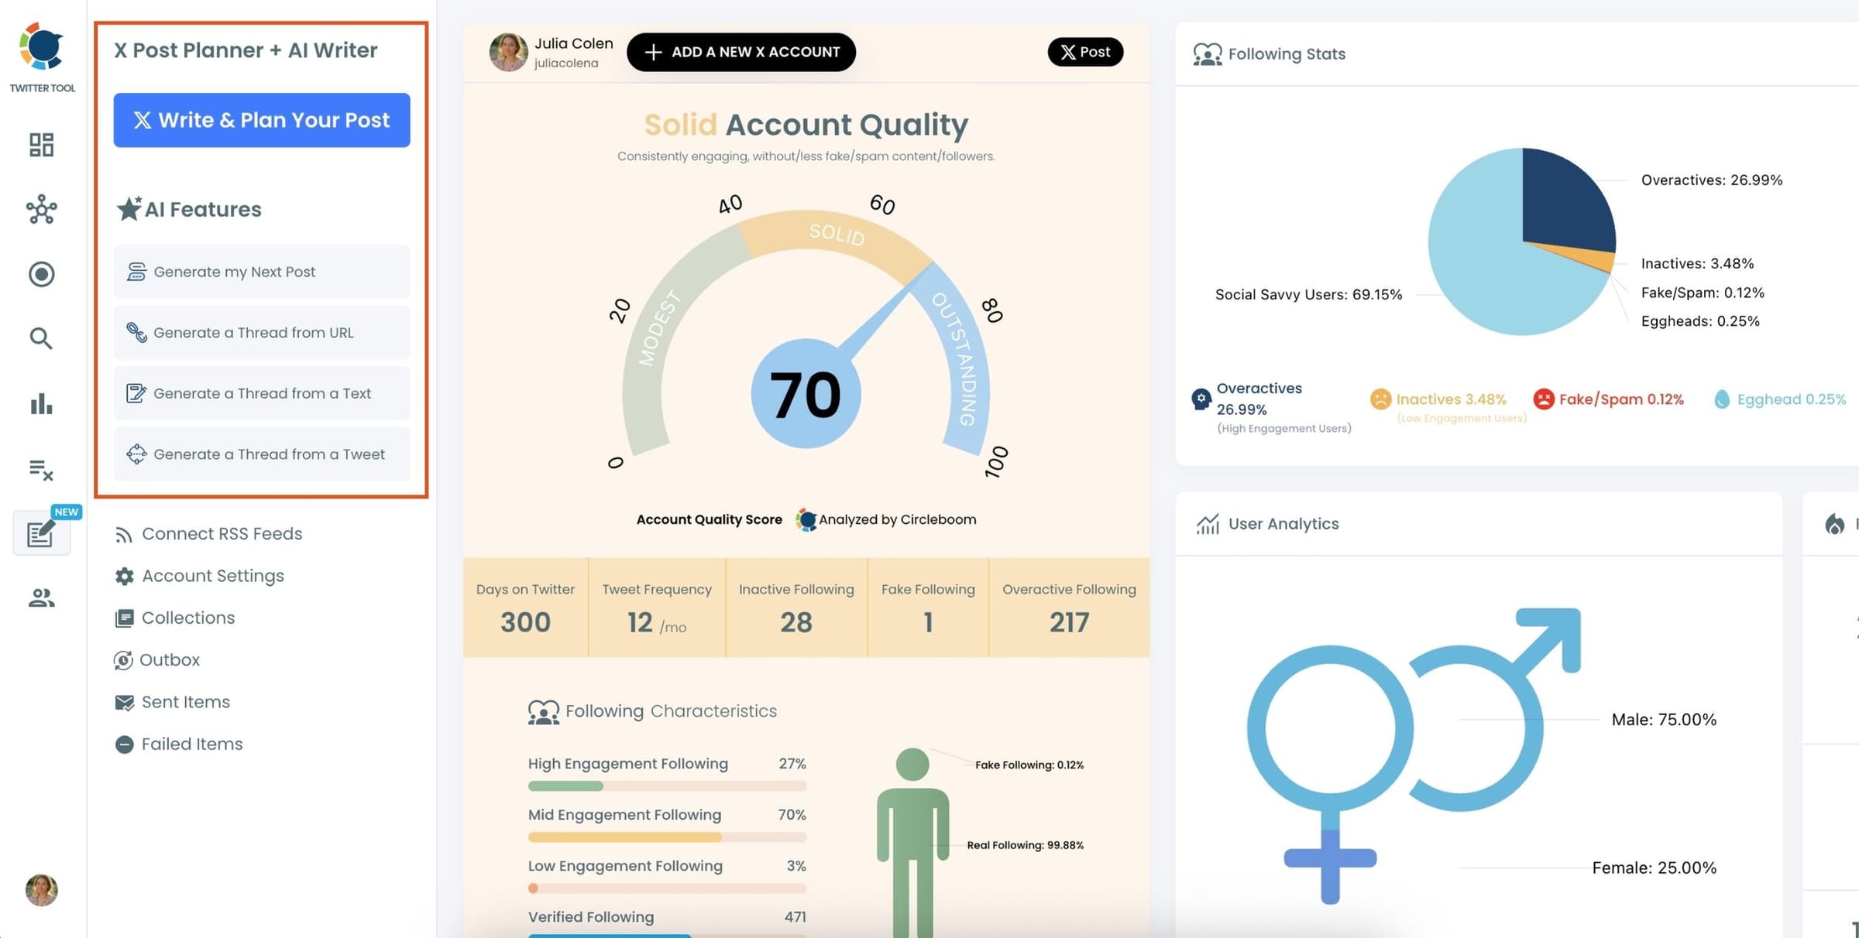1859x938 pixels.
Task: Click Write & Plan Your Post button
Action: (x=261, y=120)
